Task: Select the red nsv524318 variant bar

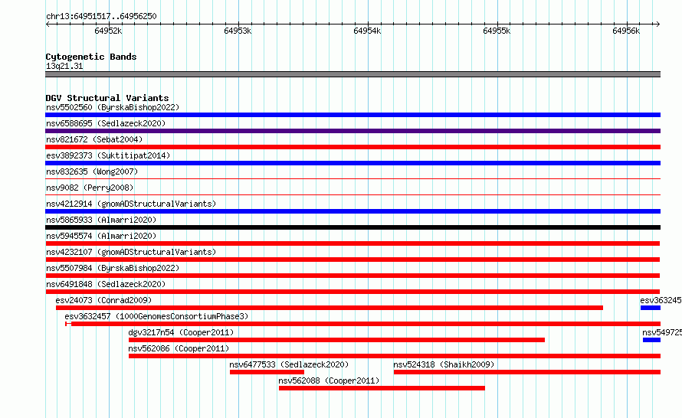Action: [x=527, y=372]
